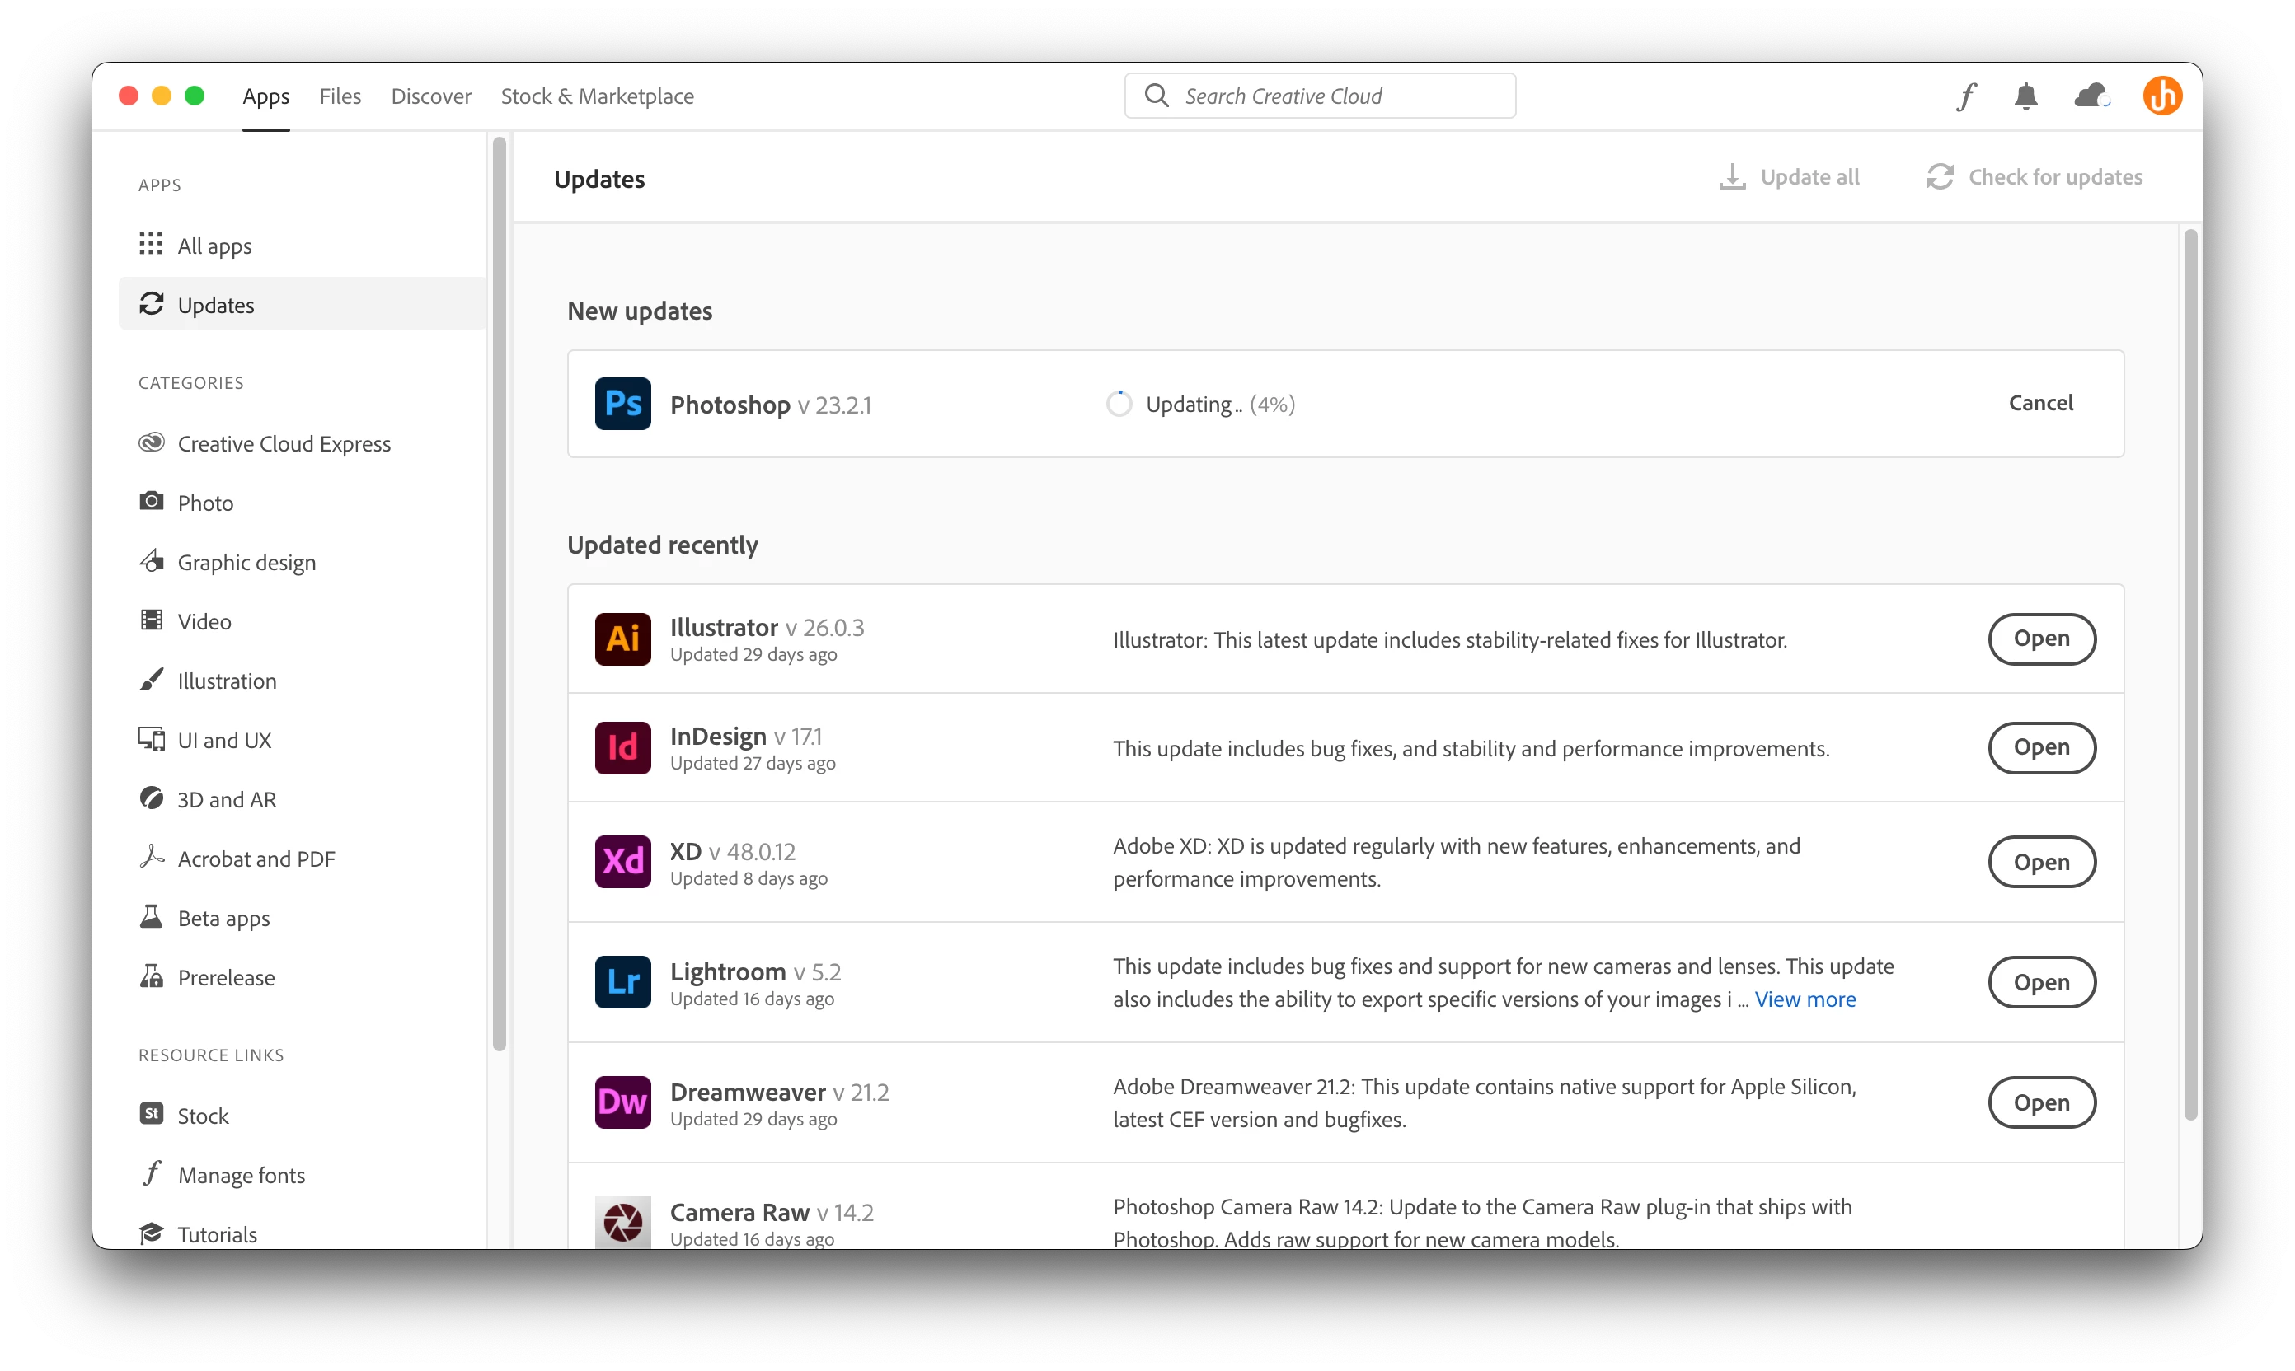
Task: Open the user profile avatar
Action: click(x=2162, y=96)
